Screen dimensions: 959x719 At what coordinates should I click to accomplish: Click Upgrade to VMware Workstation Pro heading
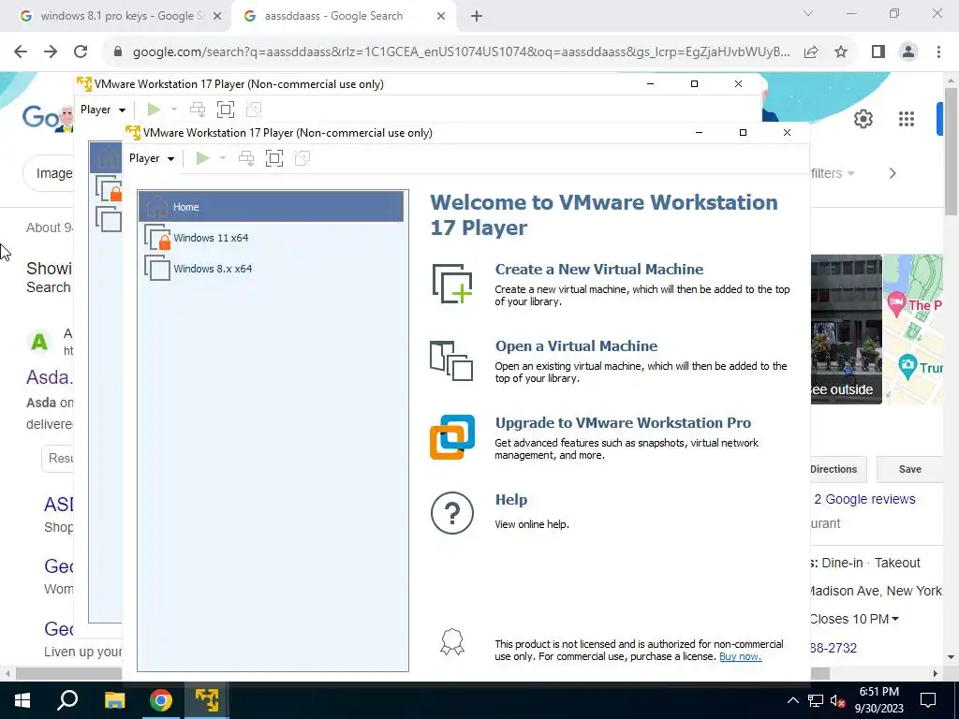(623, 423)
